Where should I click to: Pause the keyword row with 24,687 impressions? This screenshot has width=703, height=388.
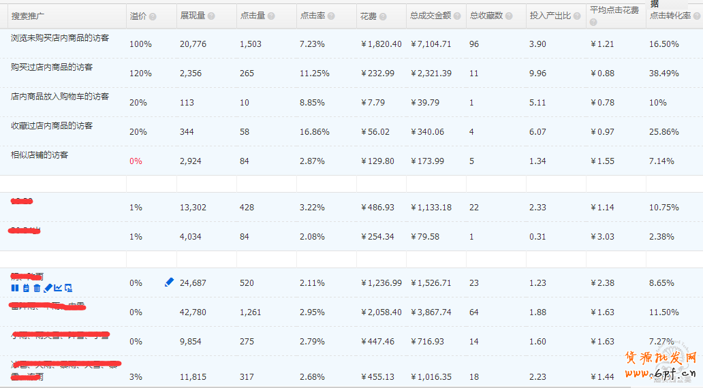[x=15, y=288]
